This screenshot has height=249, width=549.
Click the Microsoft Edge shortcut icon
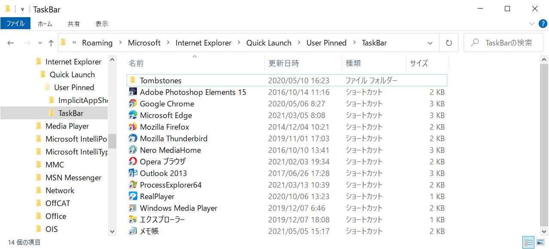[133, 115]
